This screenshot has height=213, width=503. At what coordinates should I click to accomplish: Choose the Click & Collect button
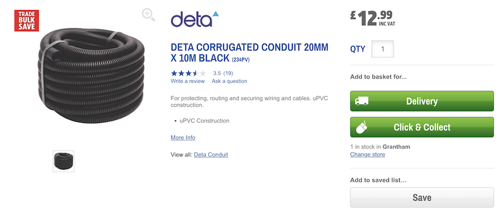[422, 127]
